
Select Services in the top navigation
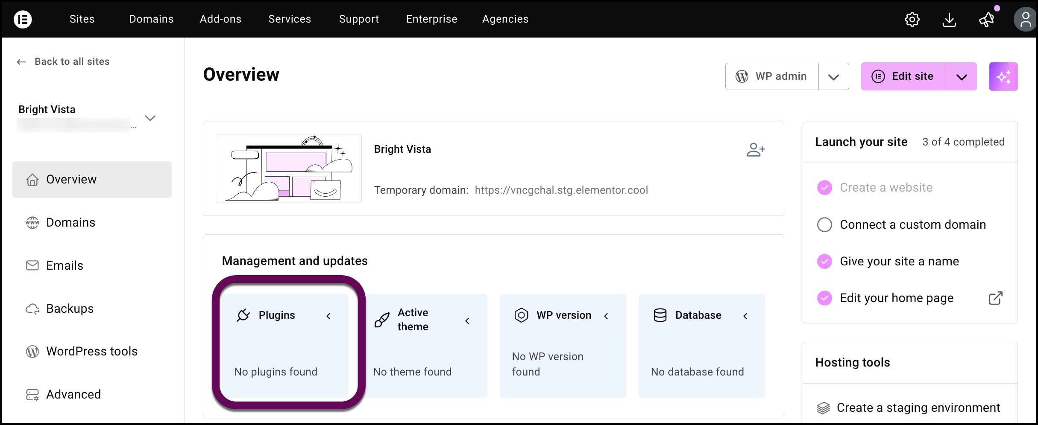pos(290,19)
